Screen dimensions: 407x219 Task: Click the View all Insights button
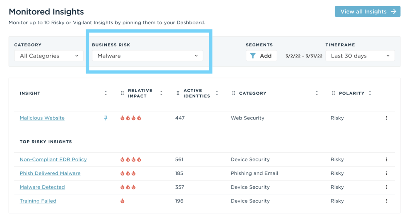367,12
